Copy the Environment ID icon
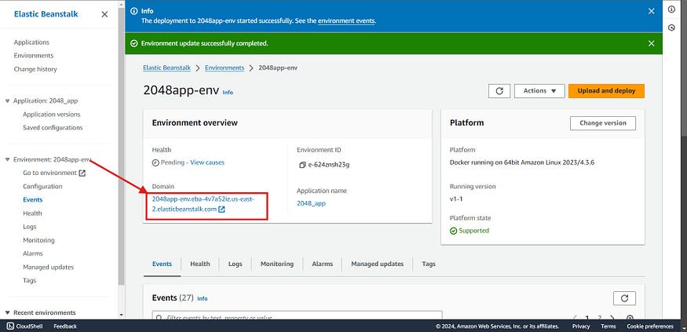The height and width of the screenshot is (332, 687). [x=301, y=165]
